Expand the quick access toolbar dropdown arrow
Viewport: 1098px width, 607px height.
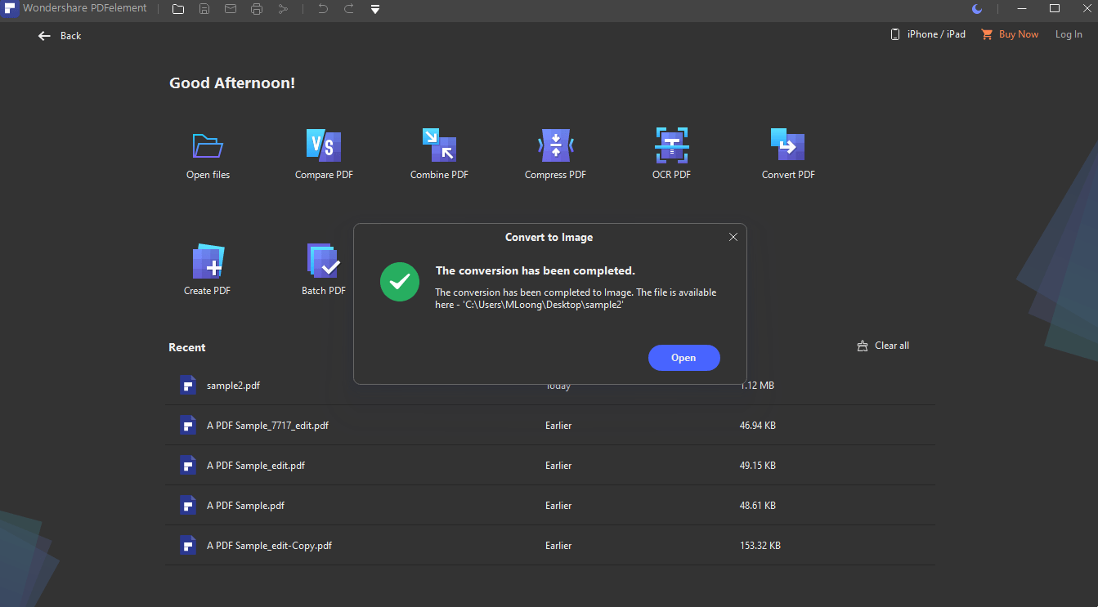tap(375, 9)
